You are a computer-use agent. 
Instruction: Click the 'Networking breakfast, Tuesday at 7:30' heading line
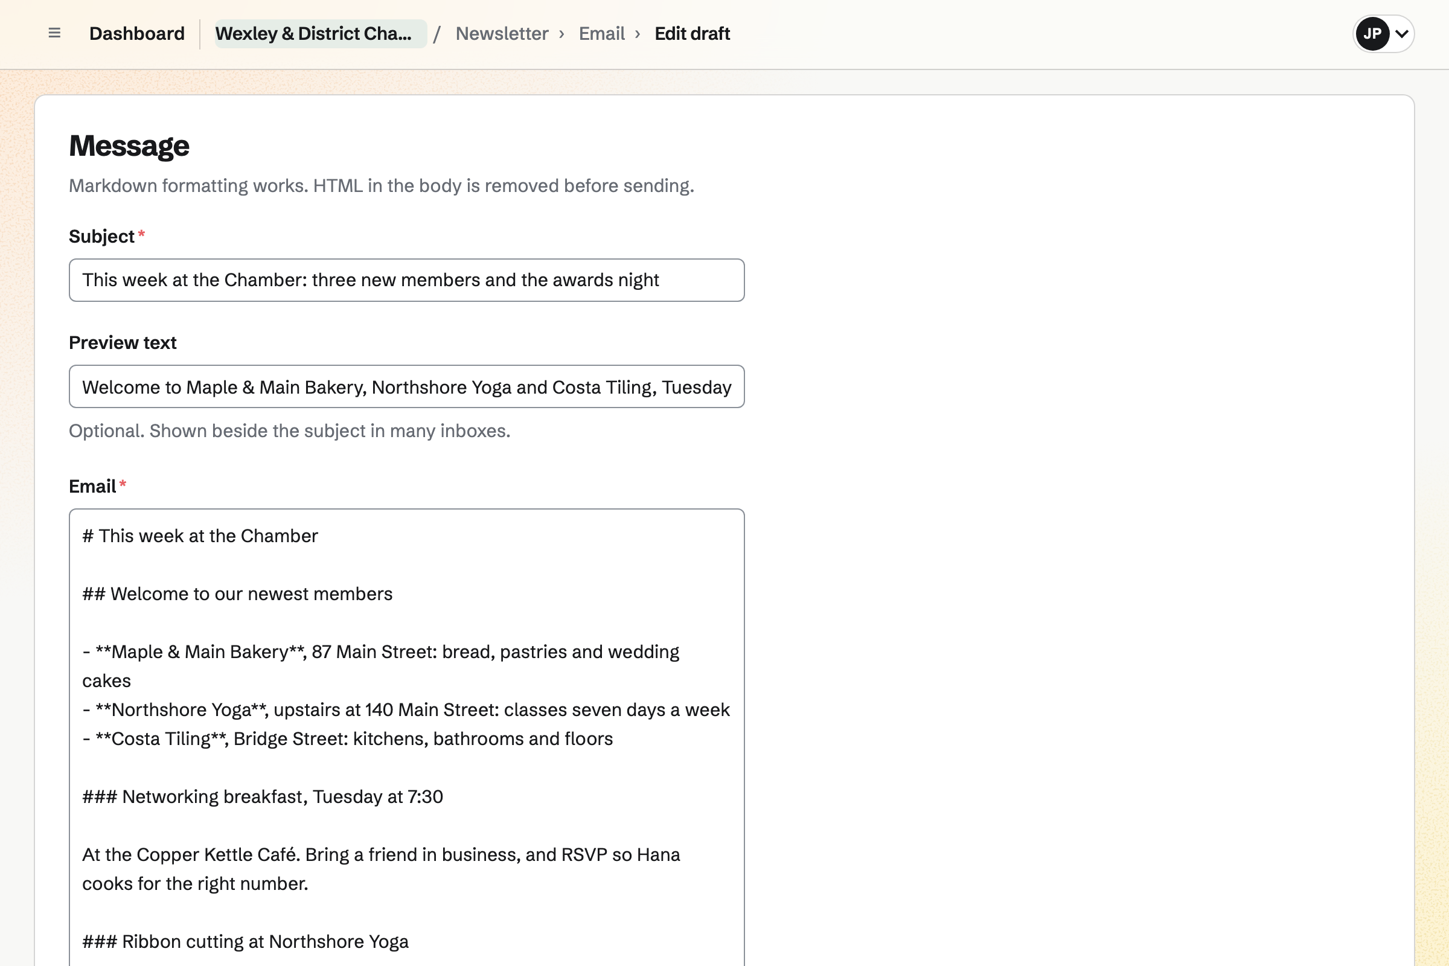coord(263,796)
